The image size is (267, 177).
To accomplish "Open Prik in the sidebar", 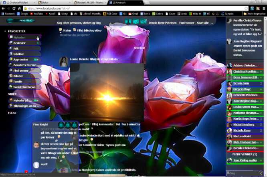I will click(x=25, y=48).
